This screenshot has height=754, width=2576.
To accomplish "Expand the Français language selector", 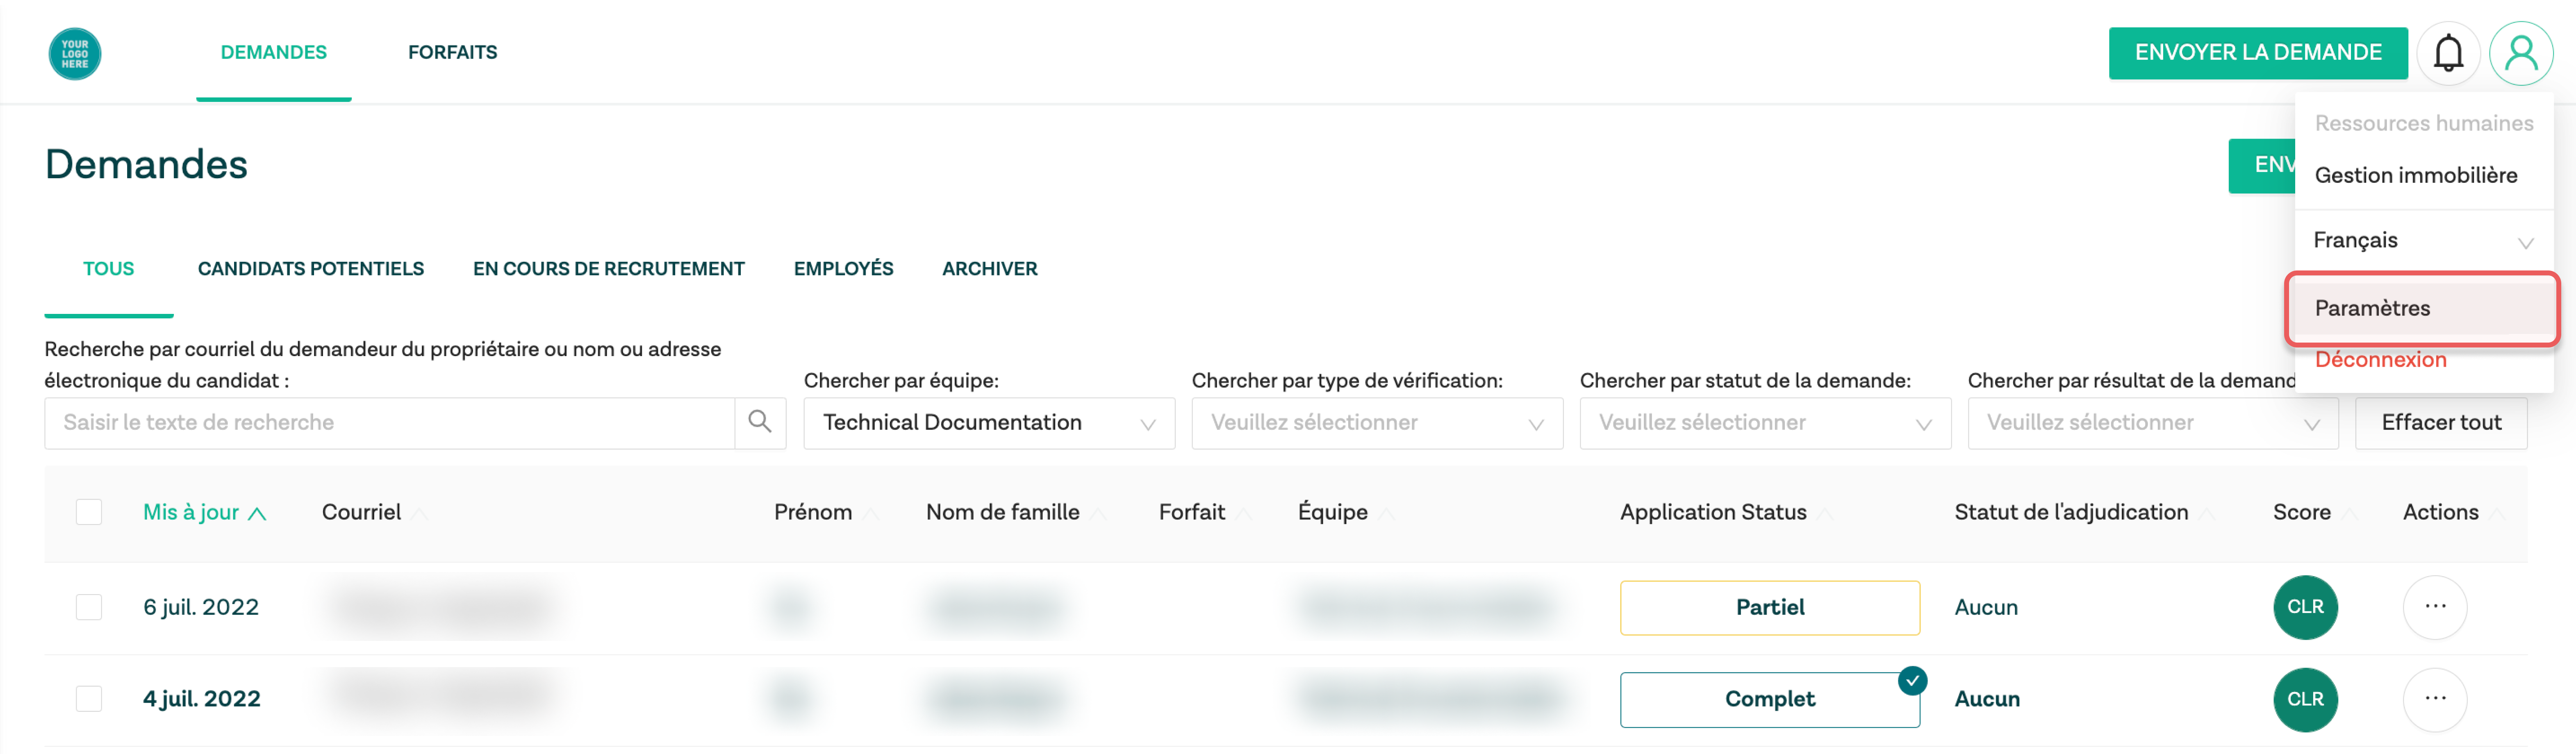I will tap(2423, 240).
